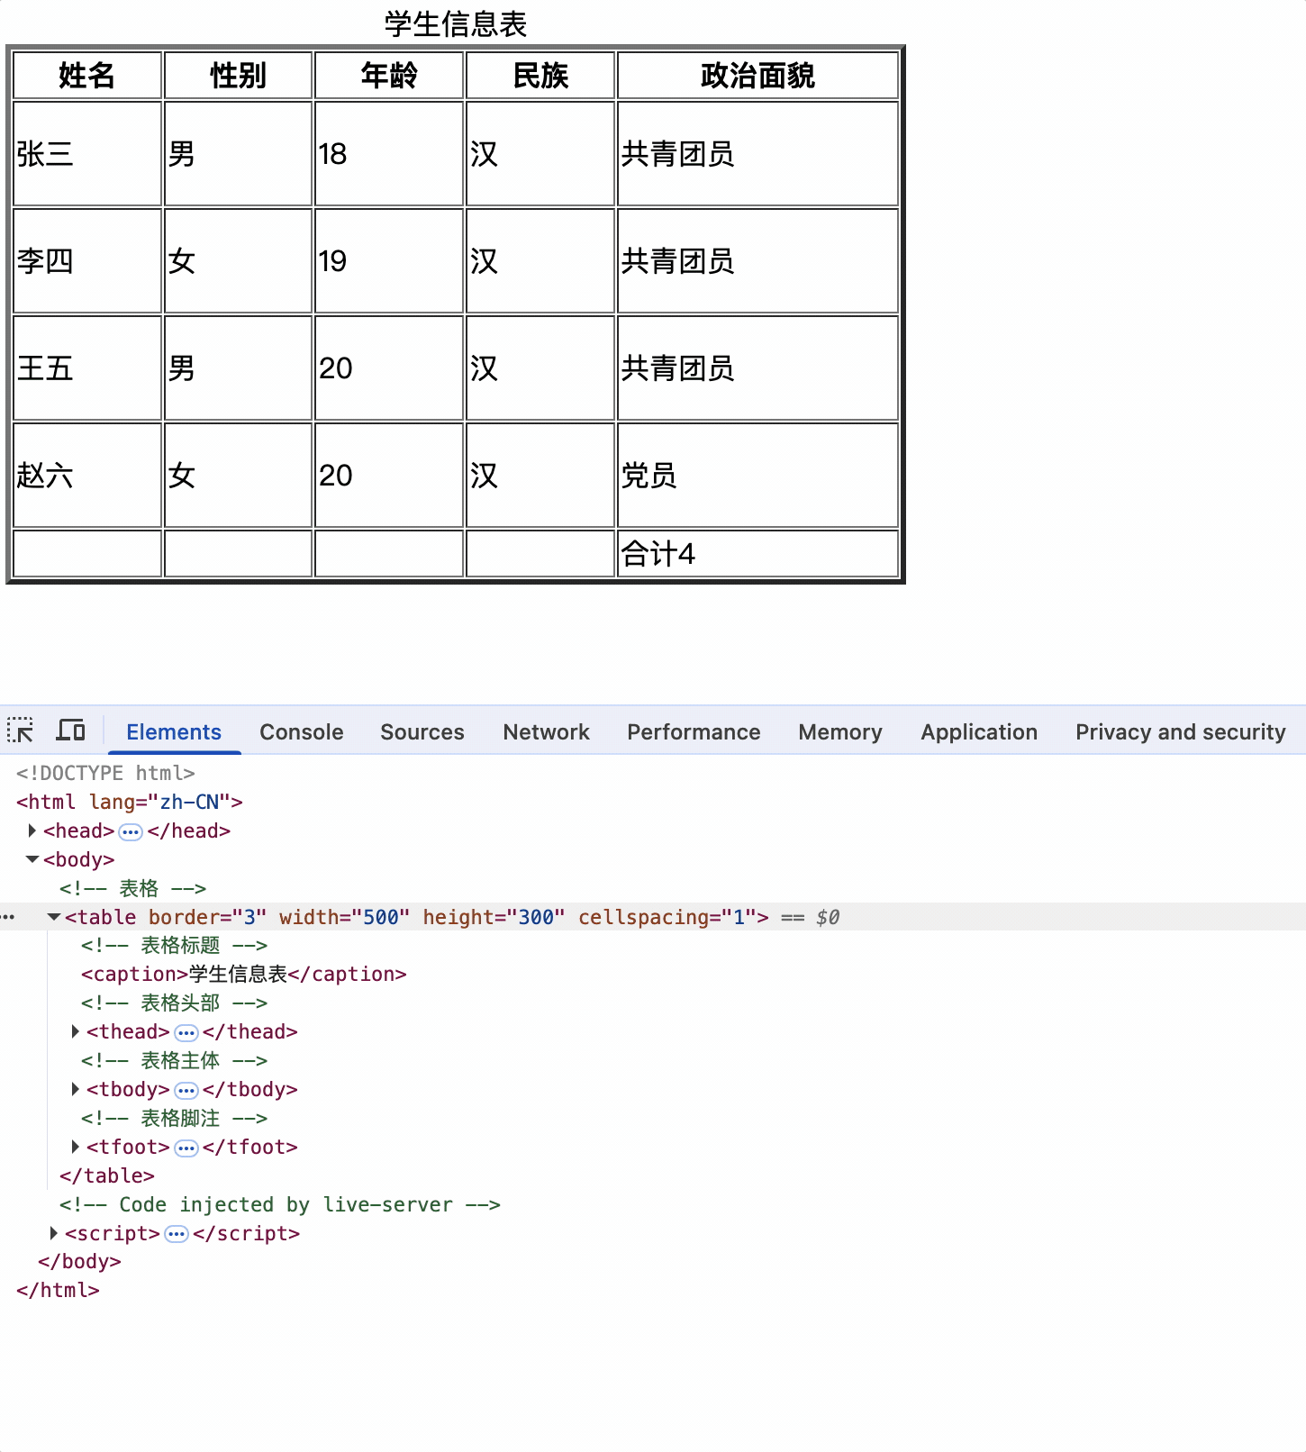The image size is (1306, 1452).
Task: Select the 表格标题 comment line
Action: tap(174, 946)
